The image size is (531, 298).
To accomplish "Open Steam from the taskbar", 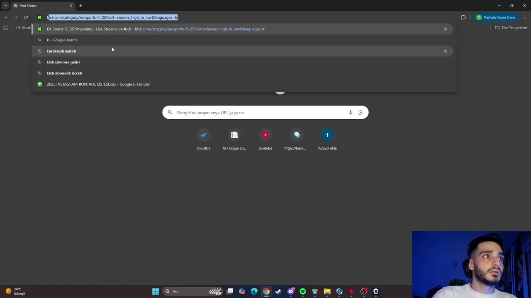I will (278, 291).
